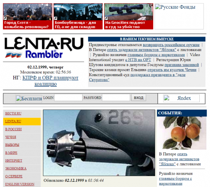The height and width of the screenshot is (187, 210).
Task: Open the Seattle revolution banner story
Action: click(27, 16)
